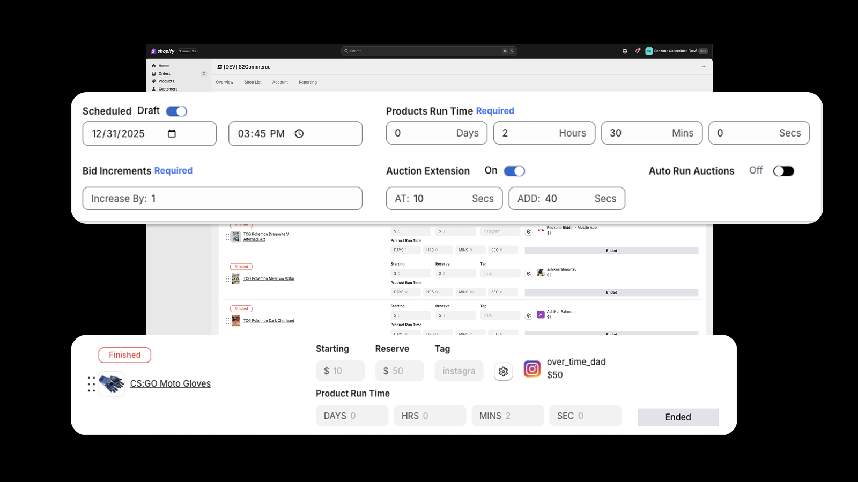The width and height of the screenshot is (858, 482).
Task: Disable Auction Extension
Action: 514,170
